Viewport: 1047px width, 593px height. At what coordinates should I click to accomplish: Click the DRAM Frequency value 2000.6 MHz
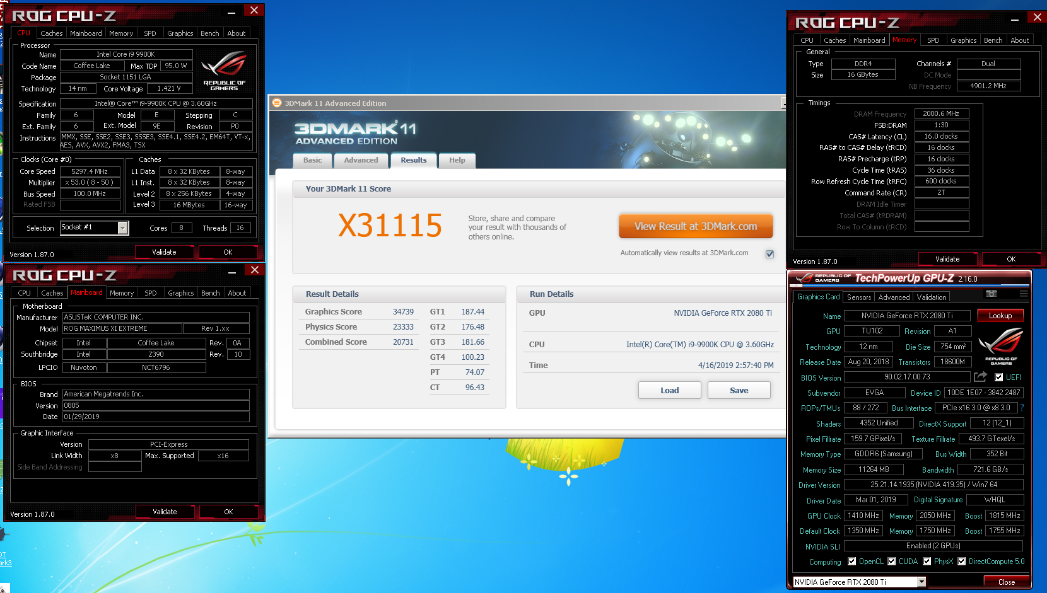coord(941,114)
